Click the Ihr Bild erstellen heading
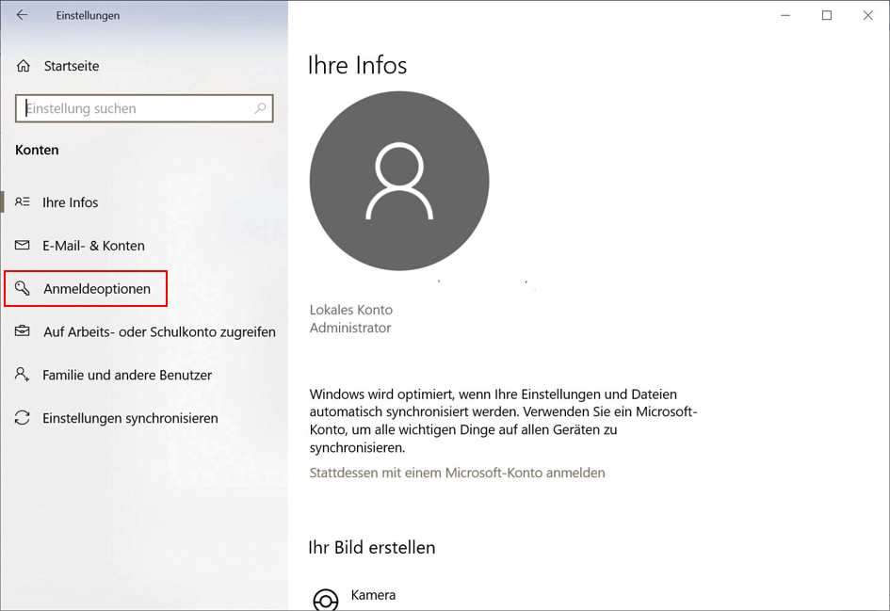The height and width of the screenshot is (611, 890). point(372,548)
